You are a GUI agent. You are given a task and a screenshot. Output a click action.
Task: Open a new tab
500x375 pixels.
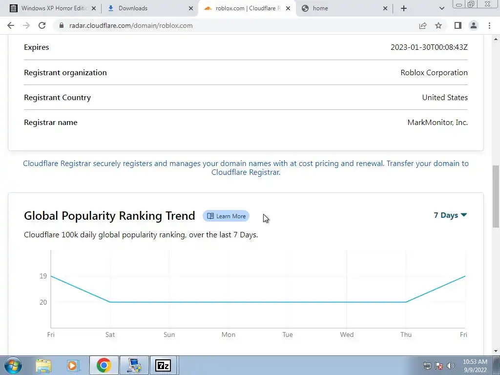pos(404,8)
